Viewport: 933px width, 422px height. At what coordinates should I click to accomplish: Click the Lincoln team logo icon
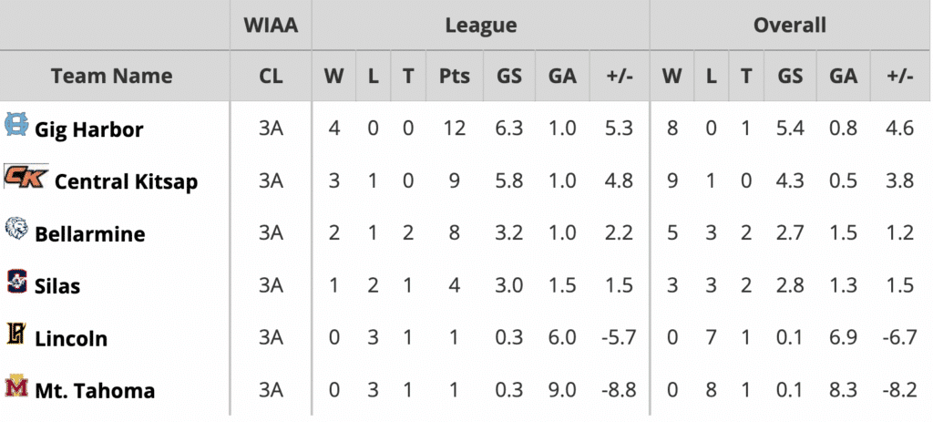click(16, 335)
